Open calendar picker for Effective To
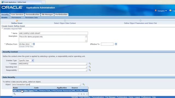 pos(116,44)
